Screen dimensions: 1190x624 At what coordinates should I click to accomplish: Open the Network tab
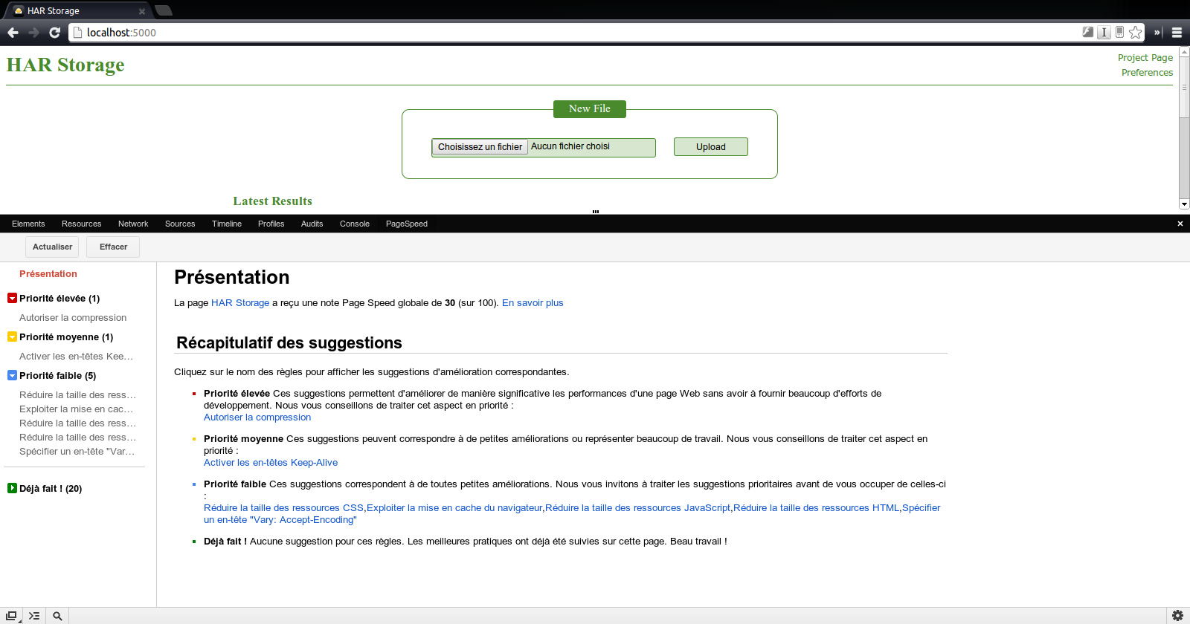(x=133, y=224)
